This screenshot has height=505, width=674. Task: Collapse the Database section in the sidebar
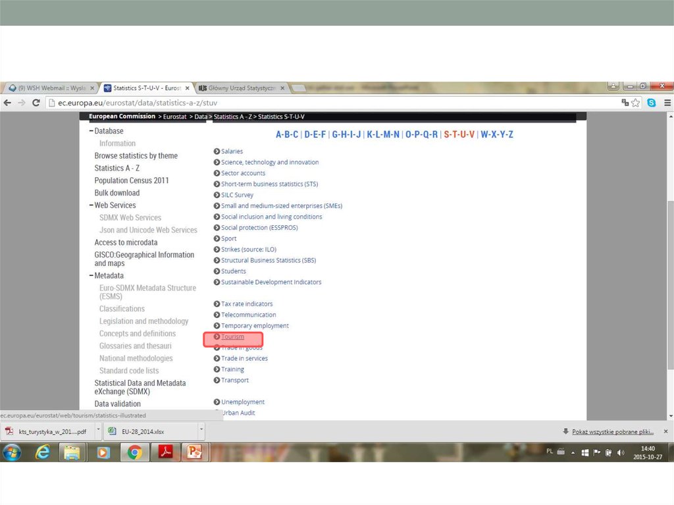(91, 131)
